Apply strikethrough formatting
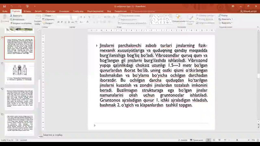Screen dimensions: 260x146 [x=73, y=22]
